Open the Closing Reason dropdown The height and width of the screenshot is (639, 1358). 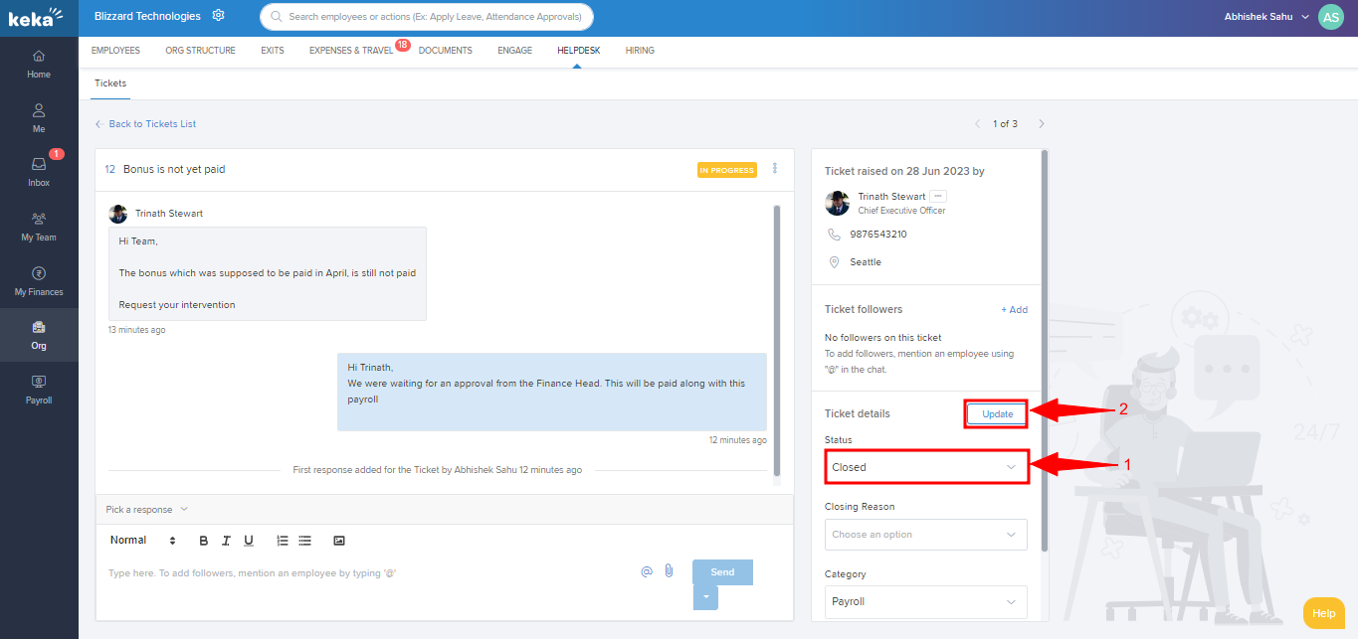click(926, 535)
